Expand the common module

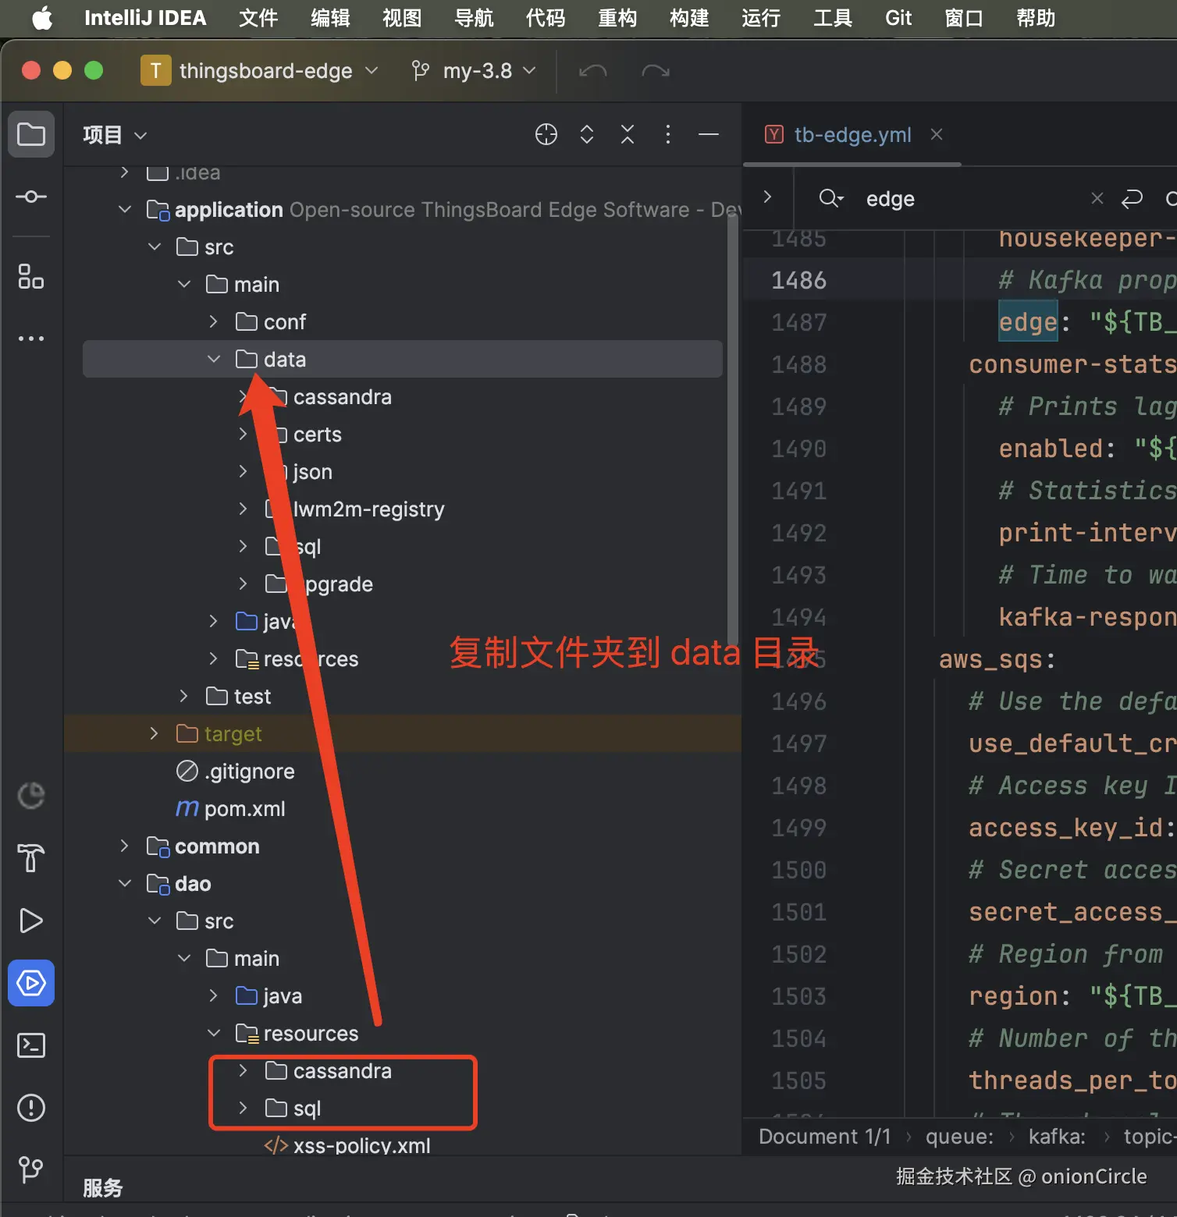click(x=125, y=846)
